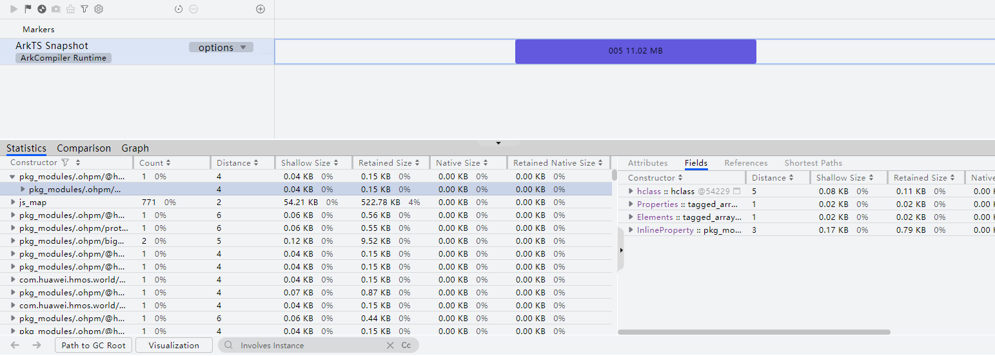
Task: Switch to the Graph tab
Action: pos(135,148)
